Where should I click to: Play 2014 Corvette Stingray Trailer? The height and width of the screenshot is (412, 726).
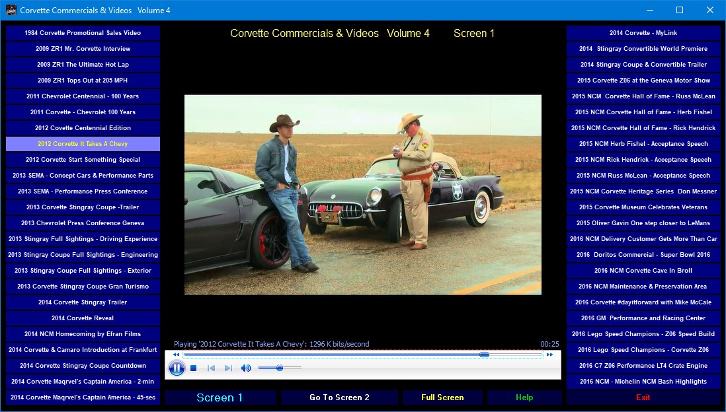[83, 302]
